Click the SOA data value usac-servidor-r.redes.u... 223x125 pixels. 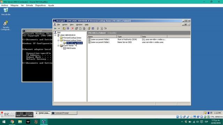click(154, 40)
